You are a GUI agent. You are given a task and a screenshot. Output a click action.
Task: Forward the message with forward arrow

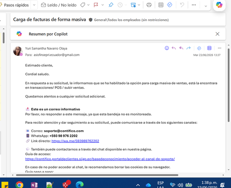[188, 48]
